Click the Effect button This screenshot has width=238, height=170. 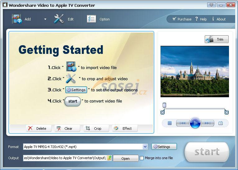[125, 129]
